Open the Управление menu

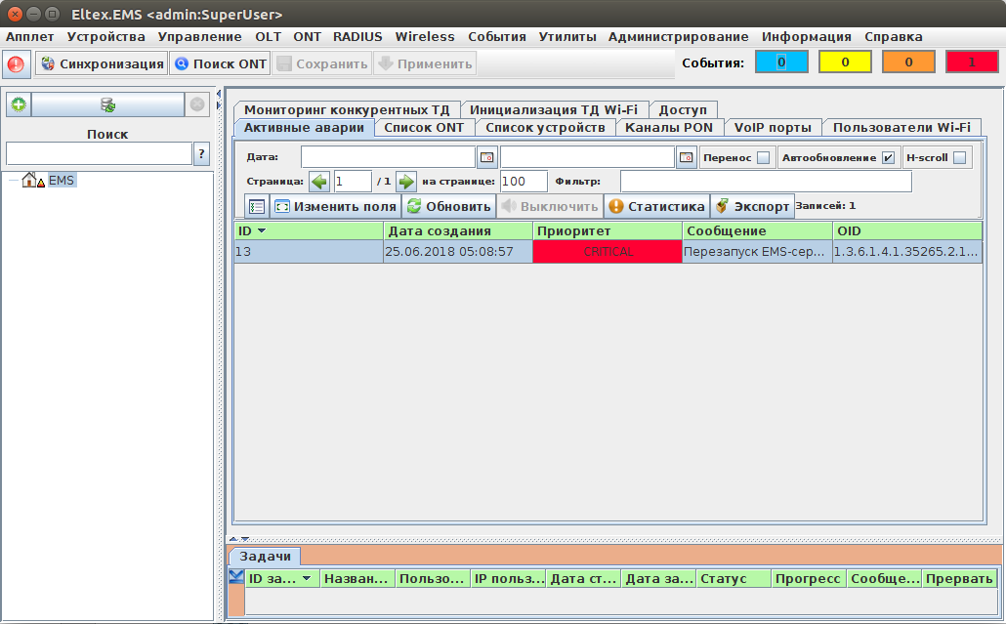[x=199, y=36]
